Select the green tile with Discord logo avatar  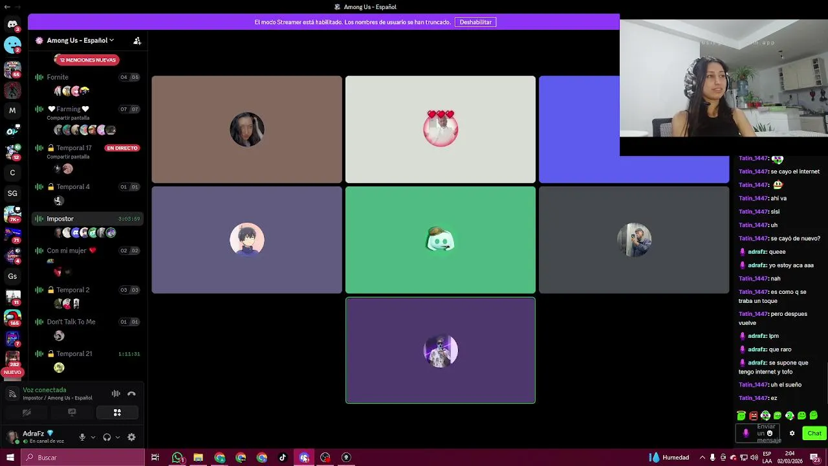pyautogui.click(x=441, y=240)
